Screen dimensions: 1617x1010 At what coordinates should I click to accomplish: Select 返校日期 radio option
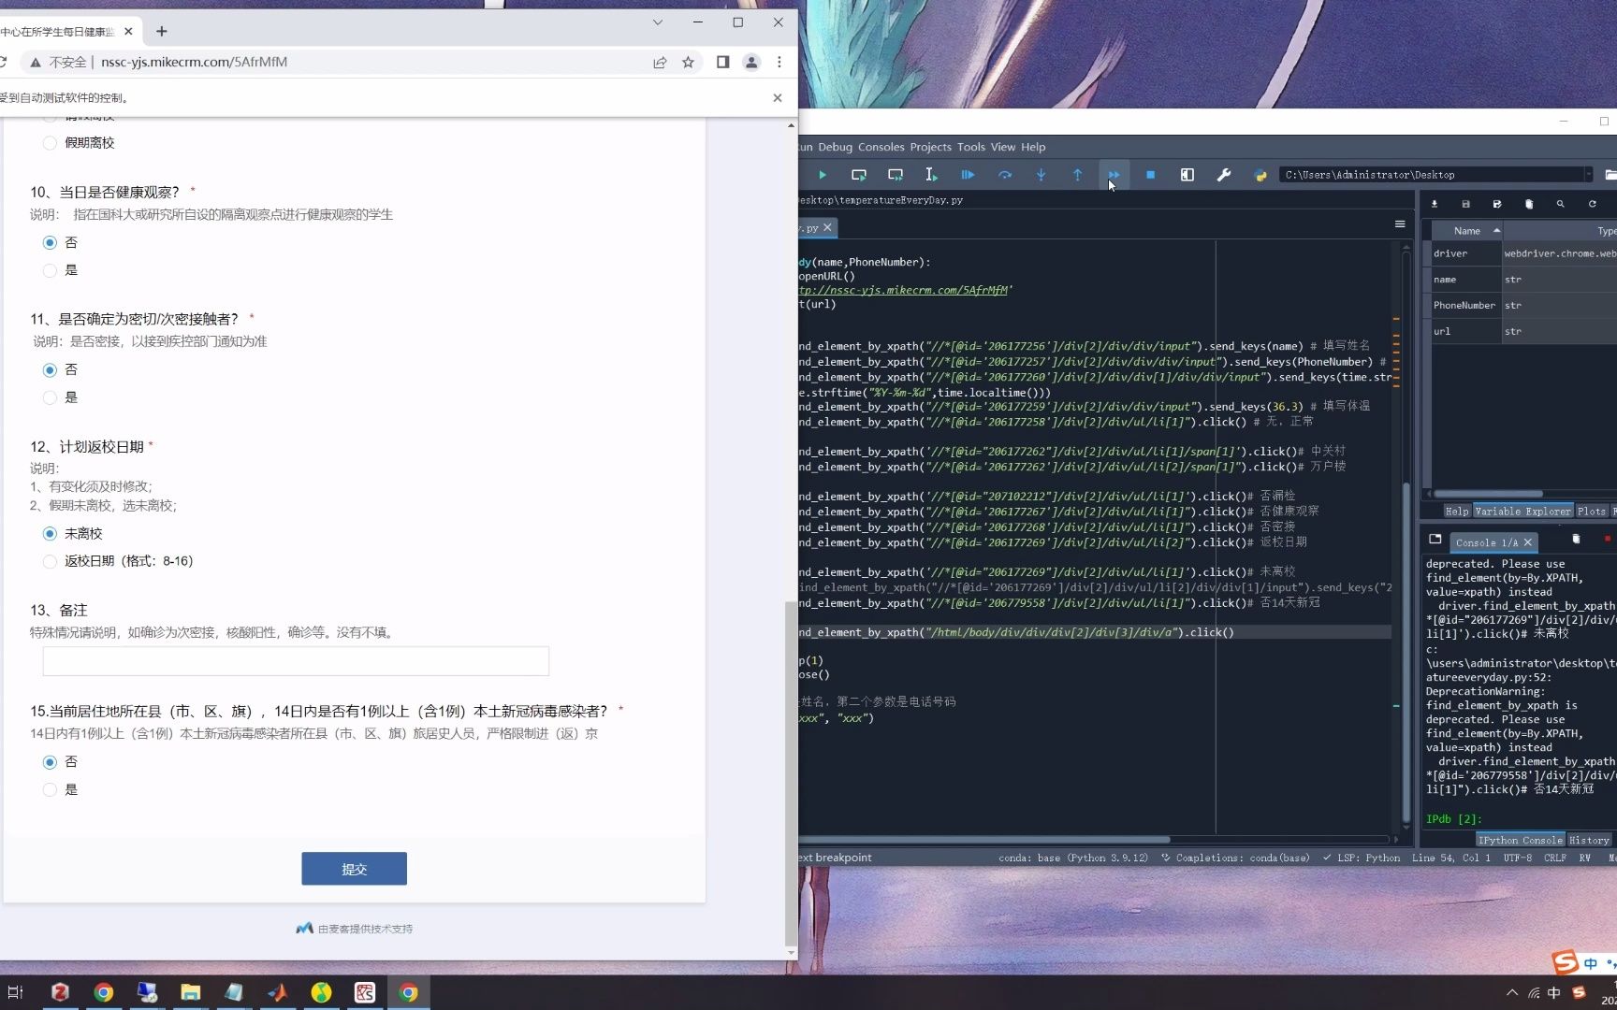50,562
